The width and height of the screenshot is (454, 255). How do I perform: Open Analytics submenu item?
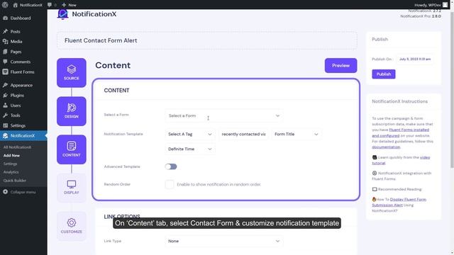[x=11, y=172]
